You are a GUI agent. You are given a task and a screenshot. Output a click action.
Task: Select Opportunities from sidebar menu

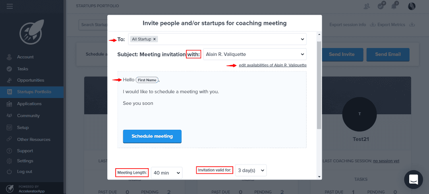pyautogui.click(x=31, y=80)
